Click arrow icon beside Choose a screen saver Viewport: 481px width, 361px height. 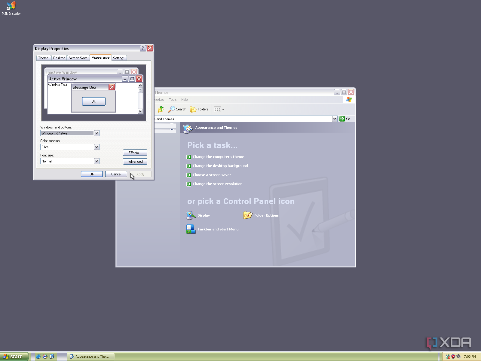(x=189, y=175)
